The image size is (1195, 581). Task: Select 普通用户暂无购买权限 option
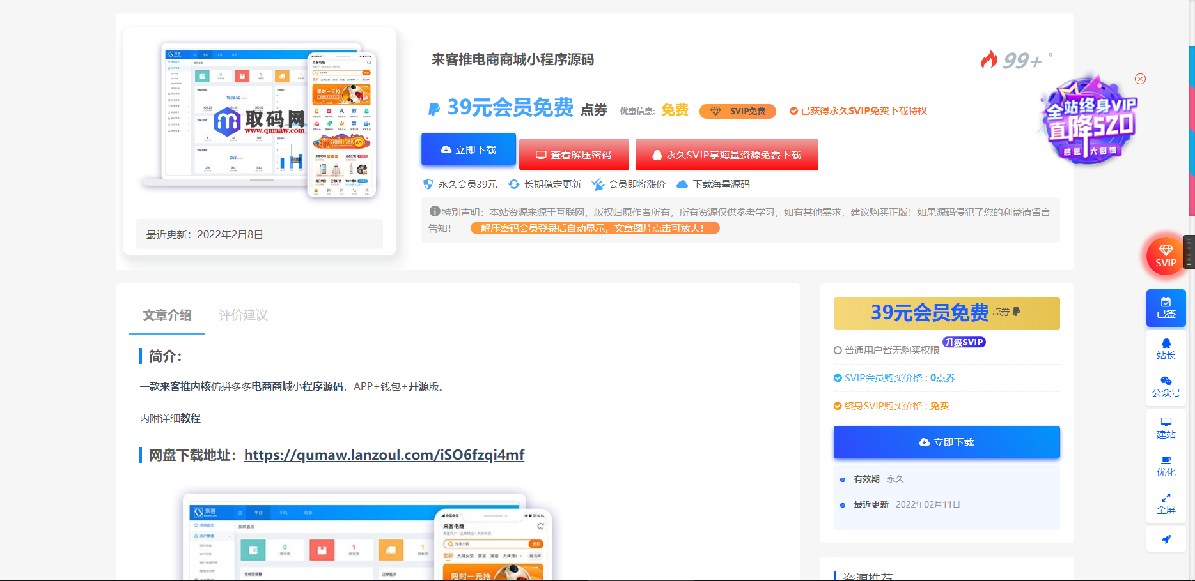click(886, 351)
